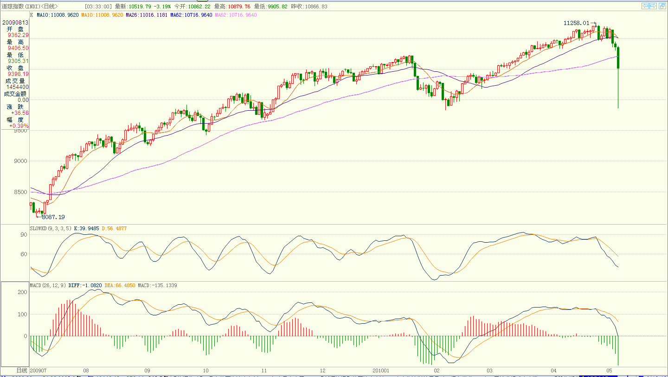
Task: Click the black MA10:11008.9620 legend label
Action: pos(58,15)
